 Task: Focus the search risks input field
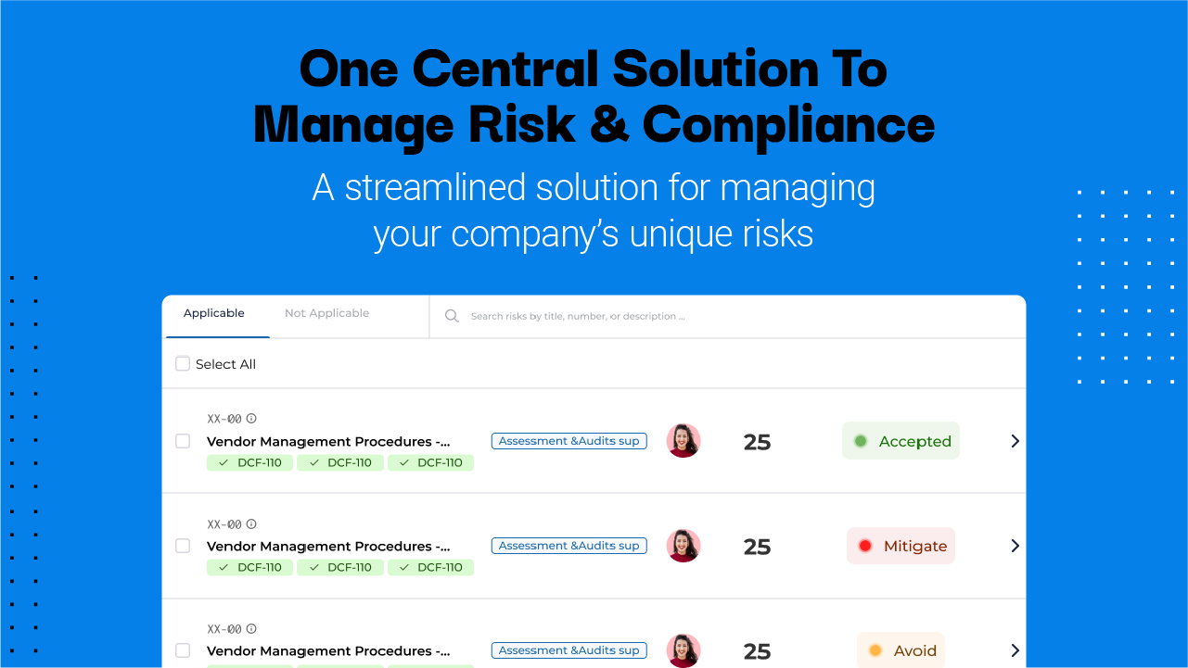[x=733, y=316]
